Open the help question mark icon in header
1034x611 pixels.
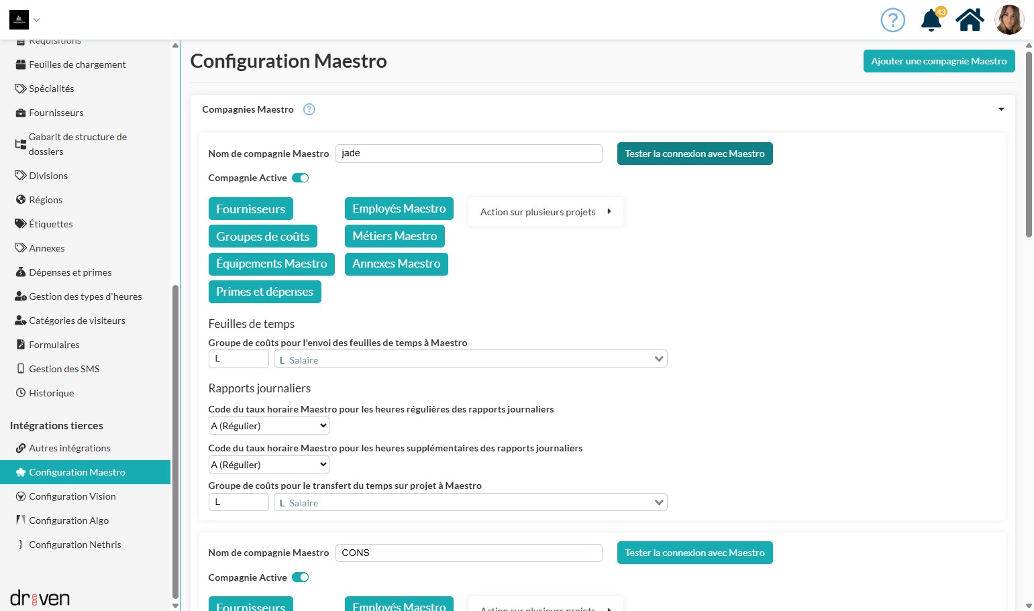(x=892, y=20)
